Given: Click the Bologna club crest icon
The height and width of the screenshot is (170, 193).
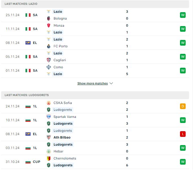Looking at the screenshot, I should (x=49, y=18).
